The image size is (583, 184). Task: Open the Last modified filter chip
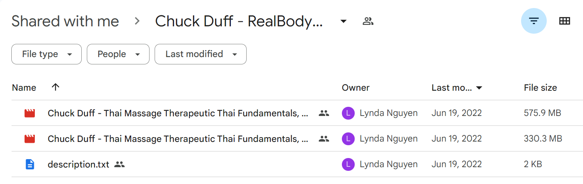[x=200, y=54]
